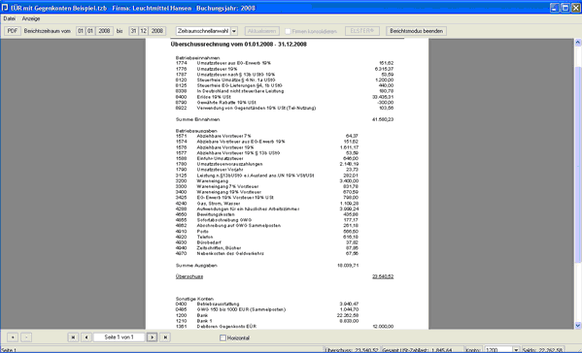Jump to the last page

tap(165, 337)
